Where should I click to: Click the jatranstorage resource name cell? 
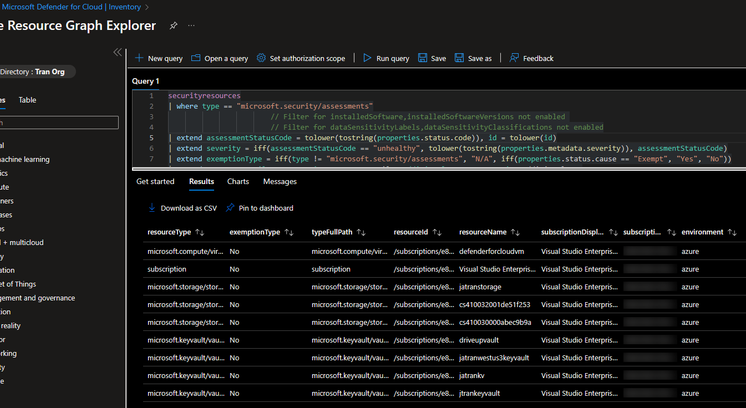[480, 287]
